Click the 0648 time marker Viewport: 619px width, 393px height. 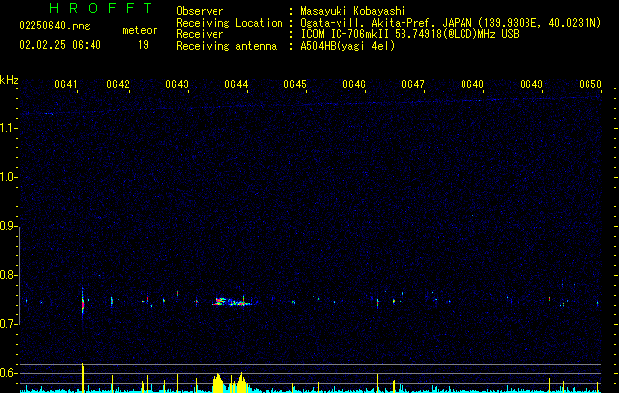(x=472, y=84)
